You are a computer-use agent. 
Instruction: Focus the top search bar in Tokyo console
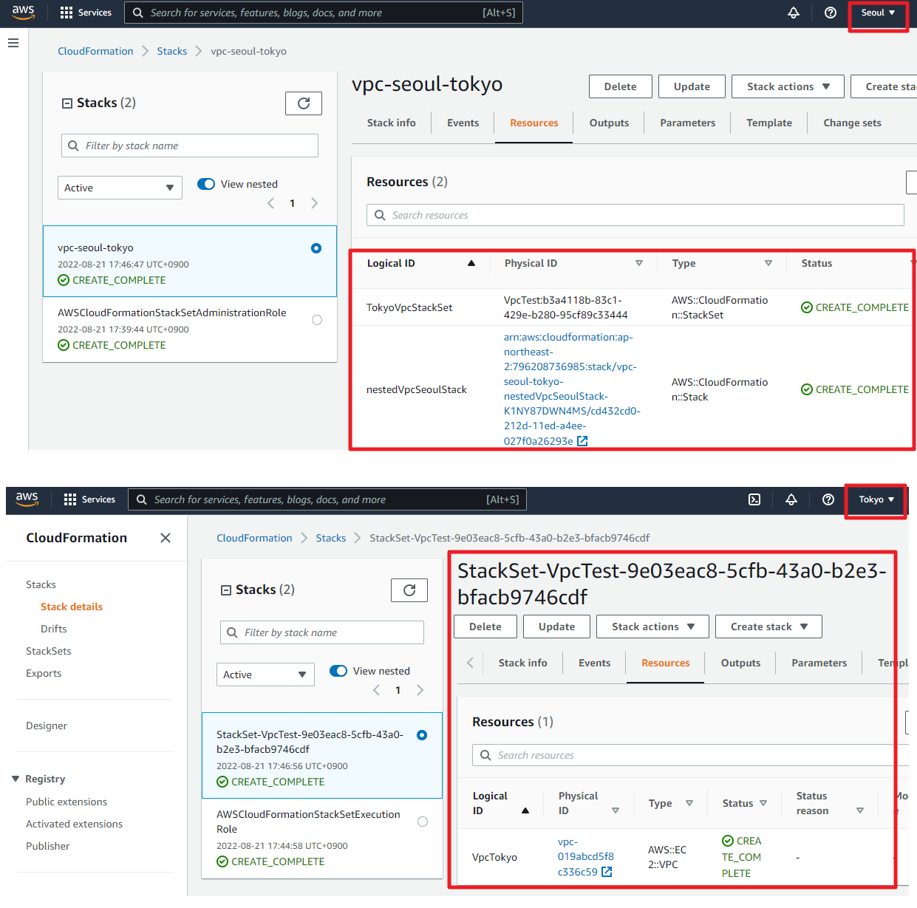point(327,499)
